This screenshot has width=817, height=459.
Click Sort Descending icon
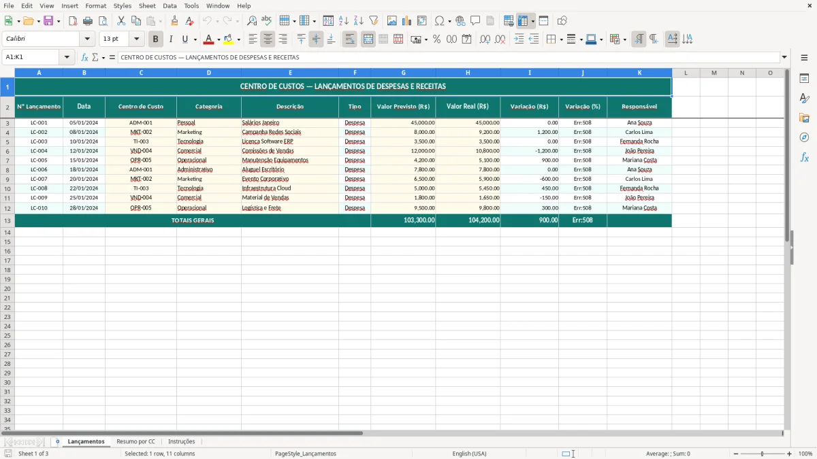[x=358, y=21]
